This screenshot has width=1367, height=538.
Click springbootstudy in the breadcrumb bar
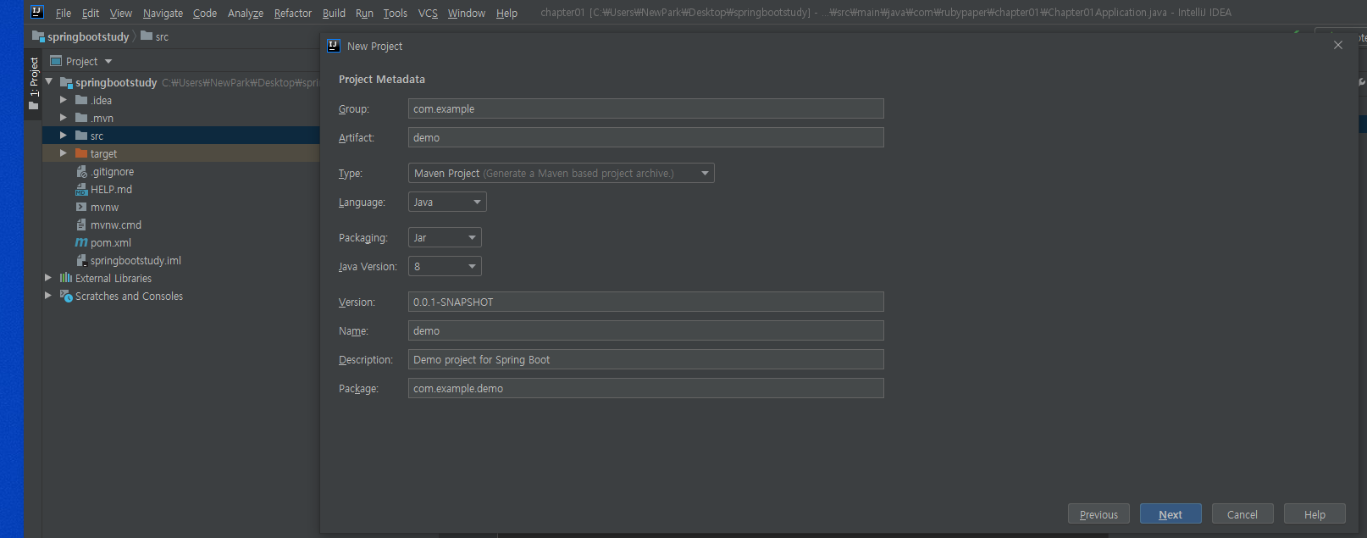point(88,36)
